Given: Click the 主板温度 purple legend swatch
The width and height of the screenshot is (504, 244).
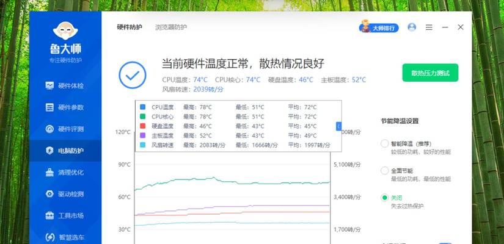Looking at the screenshot, I should point(143,135).
